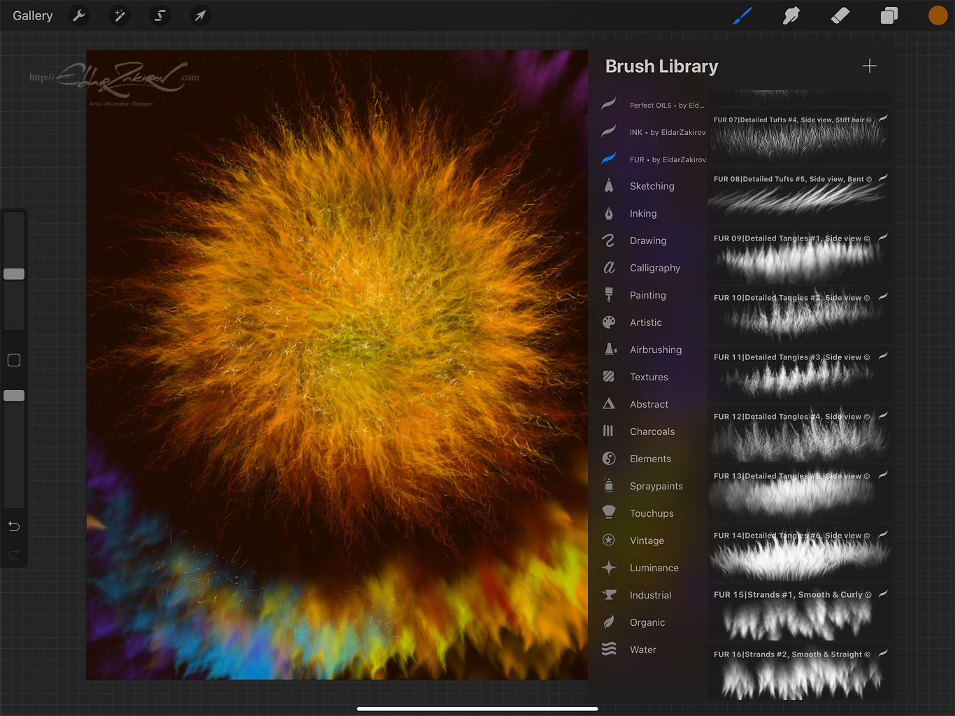Viewport: 955px width, 716px height.
Task: Select the Smudge tool
Action: (x=791, y=15)
